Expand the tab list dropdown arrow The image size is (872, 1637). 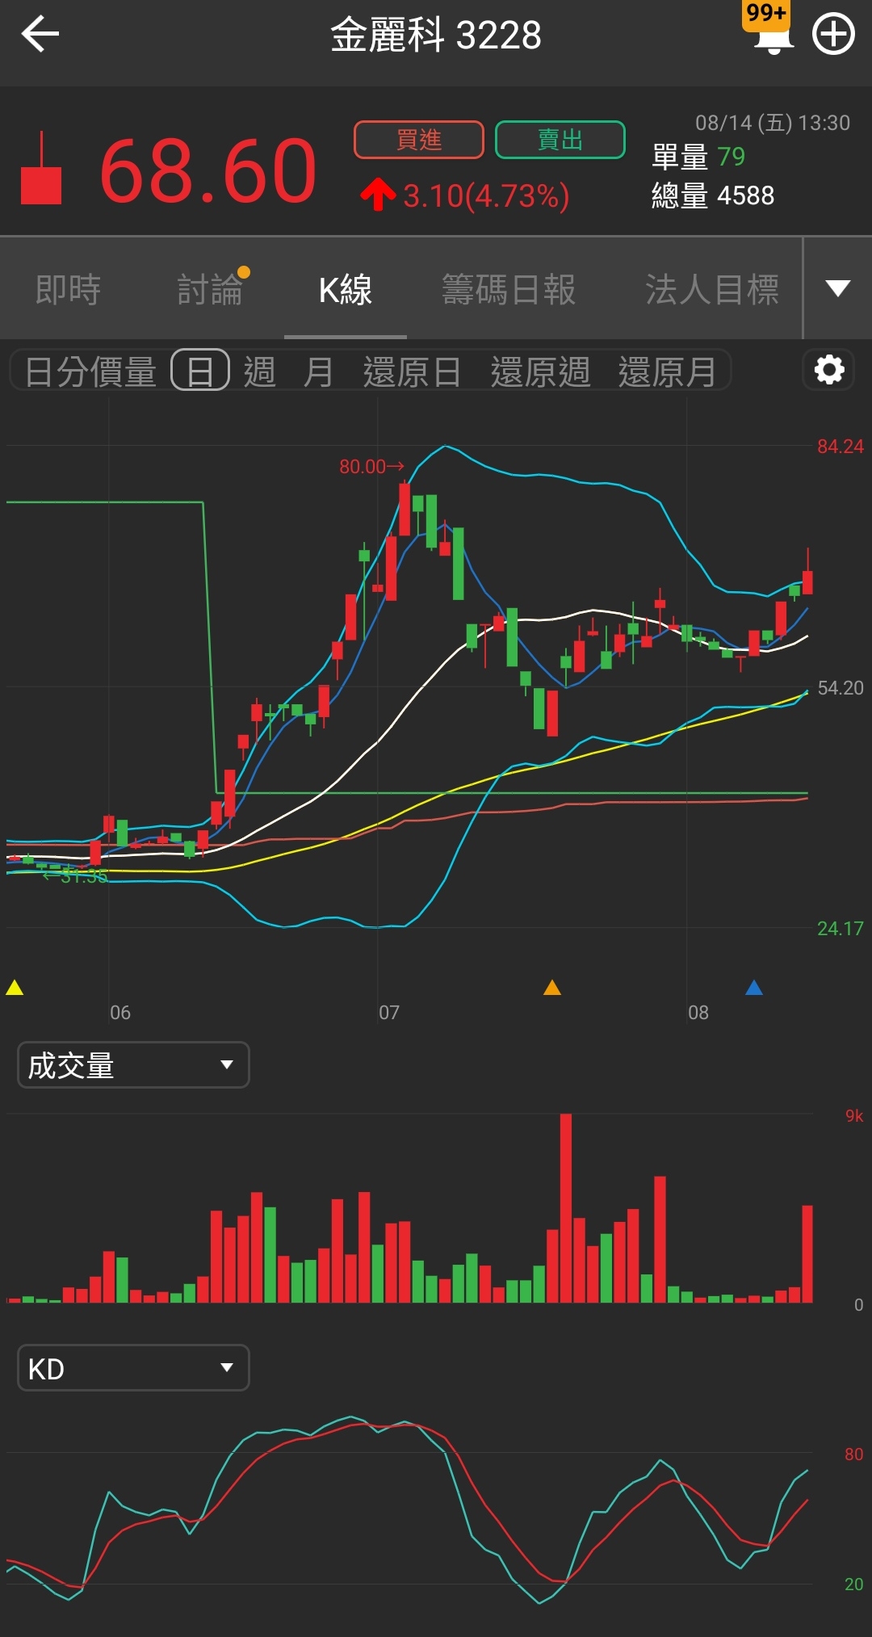click(x=838, y=288)
